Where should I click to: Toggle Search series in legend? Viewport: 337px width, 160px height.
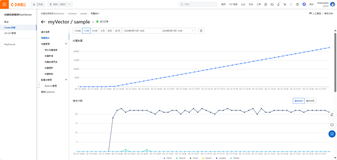click(181, 158)
